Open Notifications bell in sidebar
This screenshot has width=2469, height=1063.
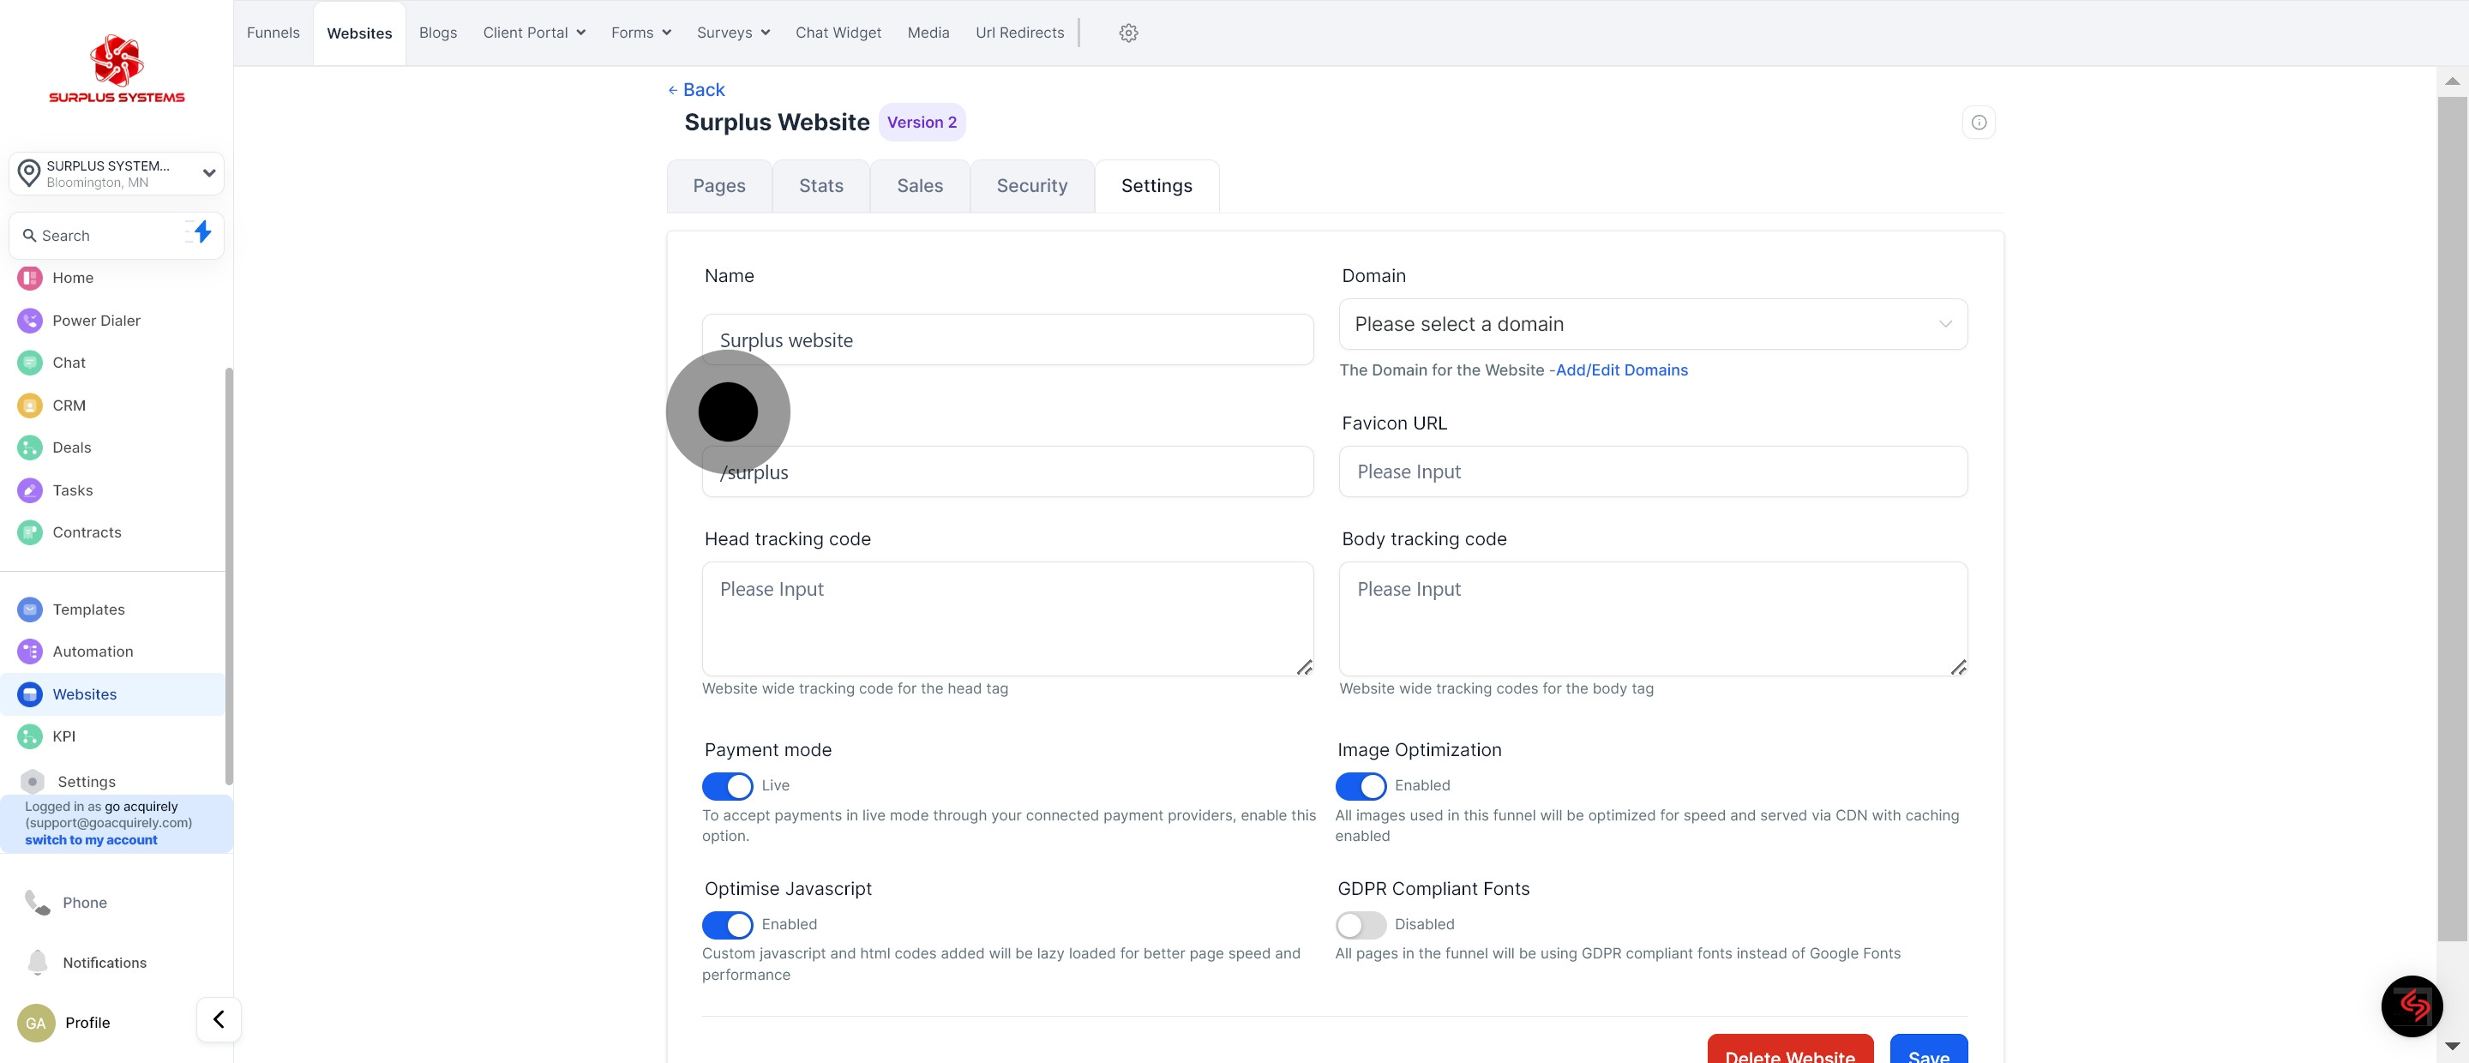[38, 963]
